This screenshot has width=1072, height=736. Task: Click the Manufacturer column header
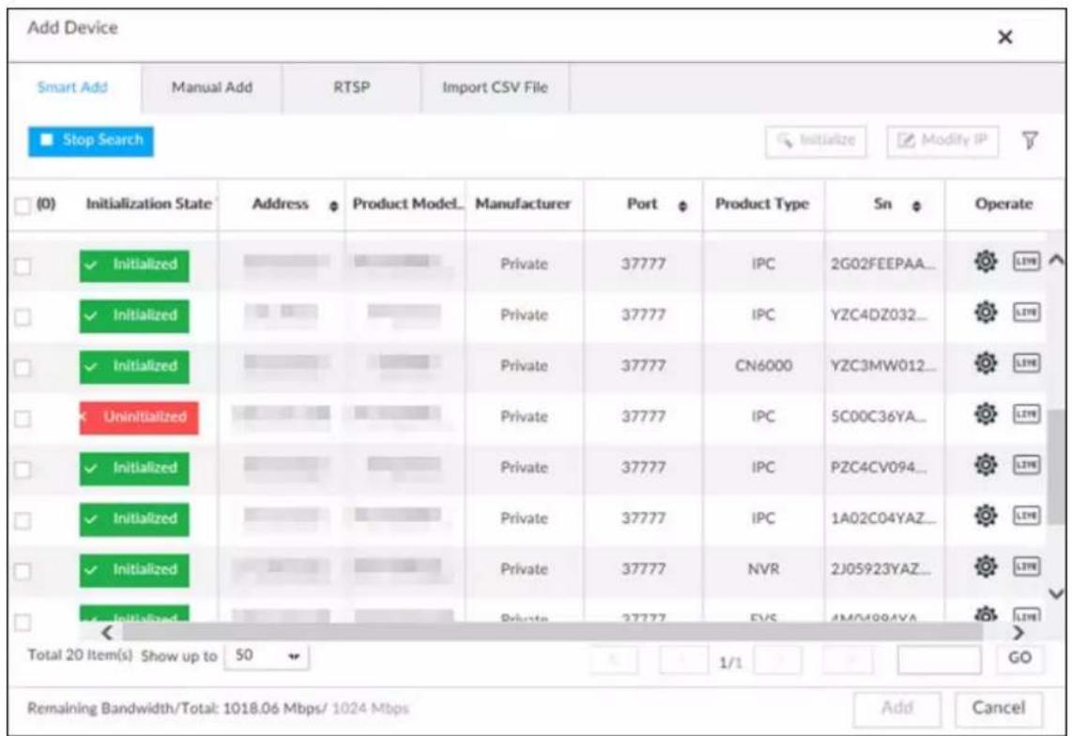(523, 204)
